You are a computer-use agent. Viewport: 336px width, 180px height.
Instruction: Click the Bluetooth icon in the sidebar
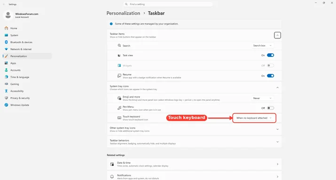(x=6, y=42)
